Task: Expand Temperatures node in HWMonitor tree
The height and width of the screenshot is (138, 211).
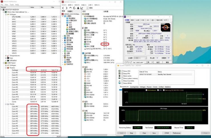Action: click(x=6, y=56)
